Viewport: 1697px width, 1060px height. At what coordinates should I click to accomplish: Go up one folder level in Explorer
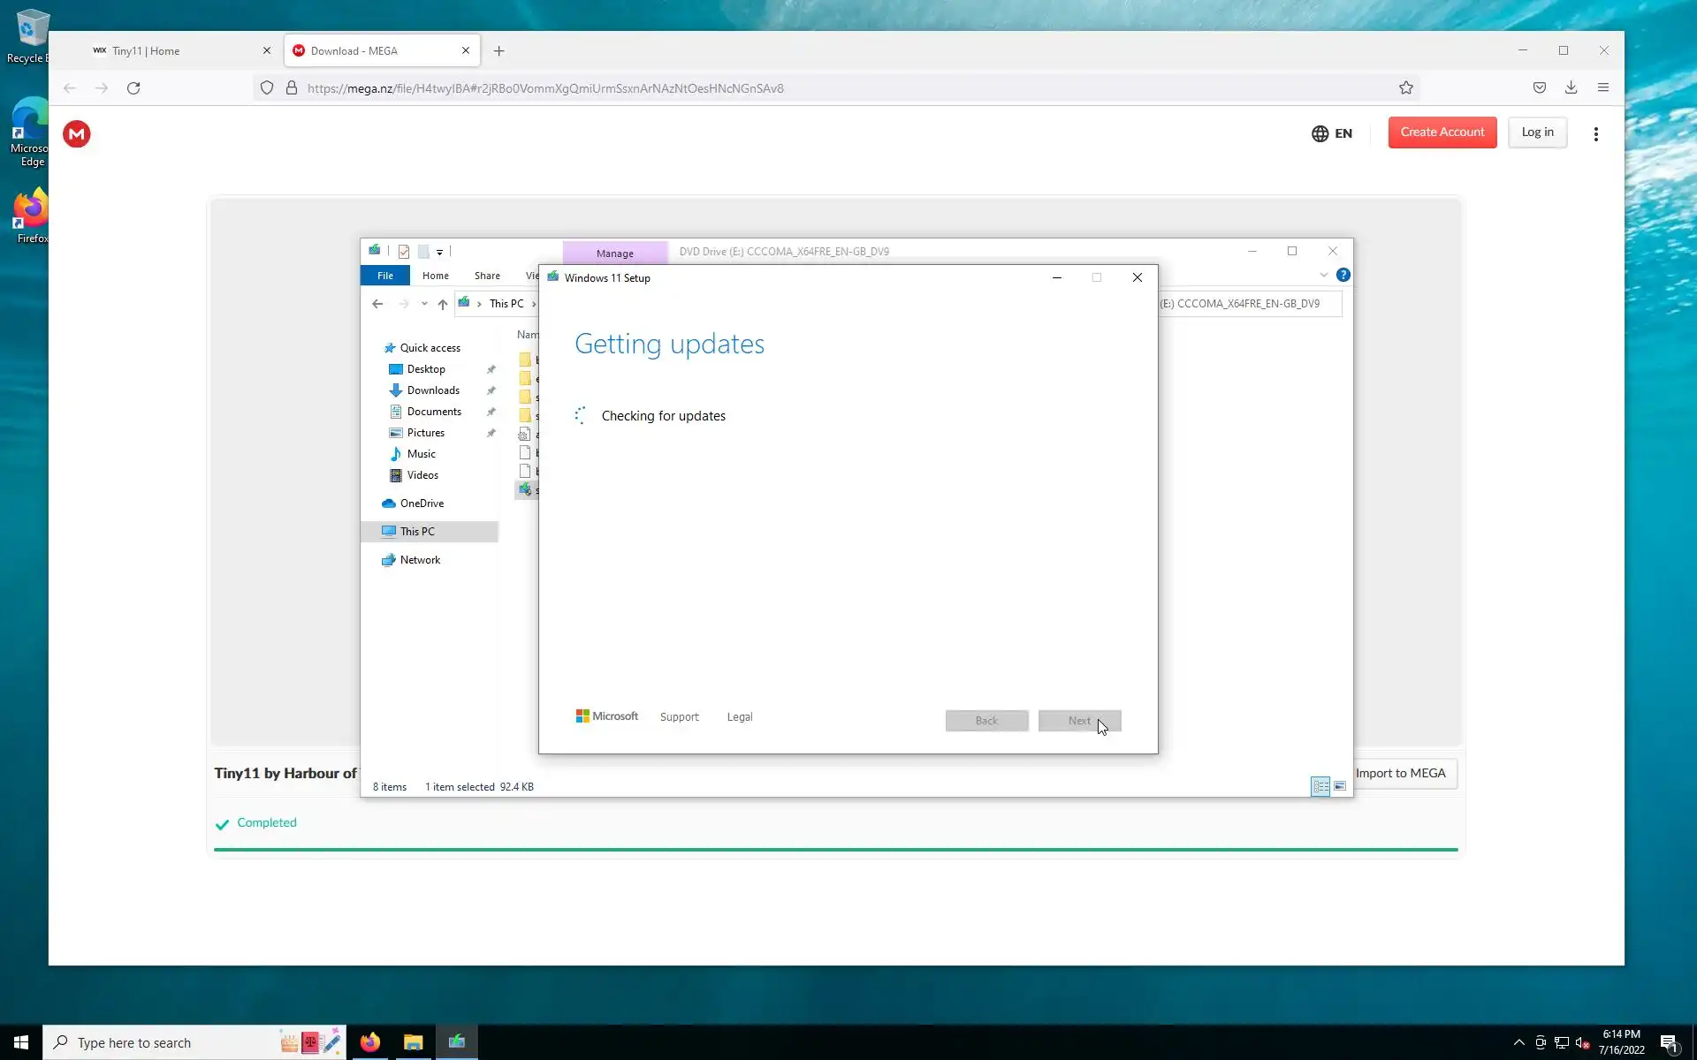[x=443, y=304]
